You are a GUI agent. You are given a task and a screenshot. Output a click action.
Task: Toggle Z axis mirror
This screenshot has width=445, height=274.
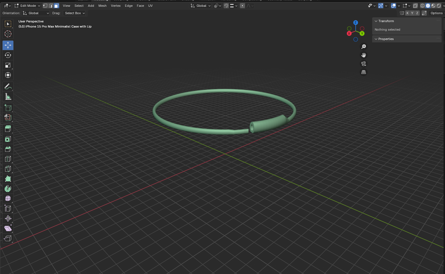point(417,13)
